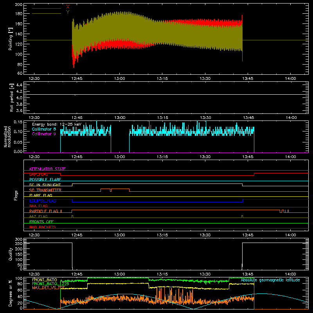Select the ECLIPSE_FLAG label
313x313 pixels.
(x=43, y=201)
